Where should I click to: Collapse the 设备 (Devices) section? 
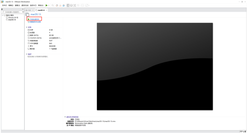27,27
